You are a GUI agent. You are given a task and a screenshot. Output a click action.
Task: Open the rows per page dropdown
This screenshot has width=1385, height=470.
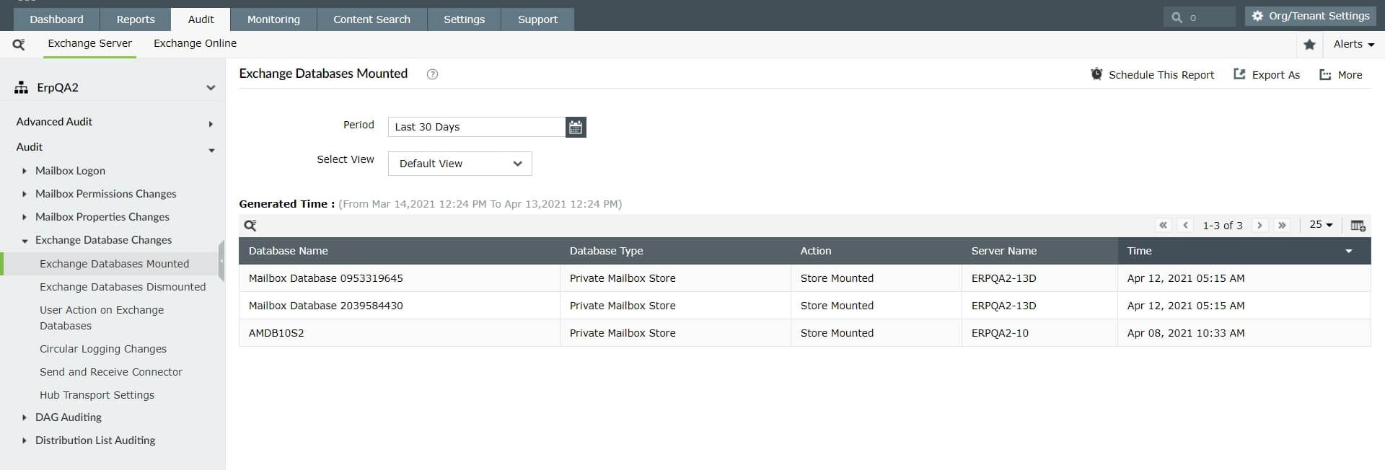click(1321, 225)
